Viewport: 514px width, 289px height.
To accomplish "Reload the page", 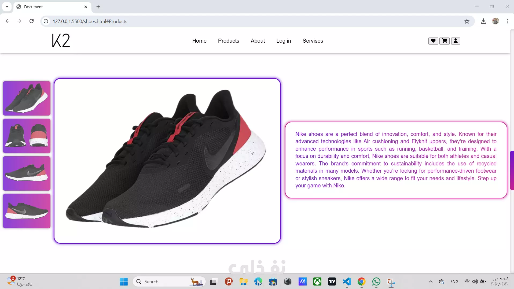I will coord(31,21).
